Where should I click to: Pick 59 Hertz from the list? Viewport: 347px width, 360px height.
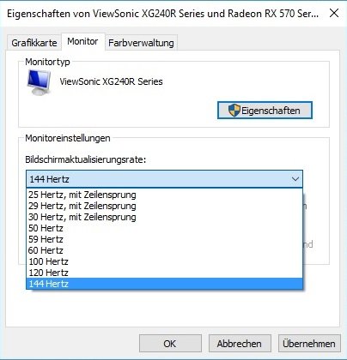coord(164,239)
